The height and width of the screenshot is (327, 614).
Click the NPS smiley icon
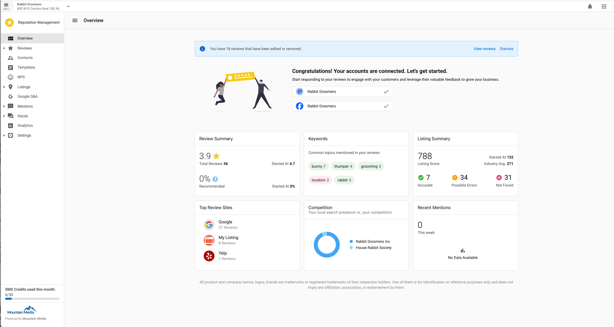pos(10,77)
